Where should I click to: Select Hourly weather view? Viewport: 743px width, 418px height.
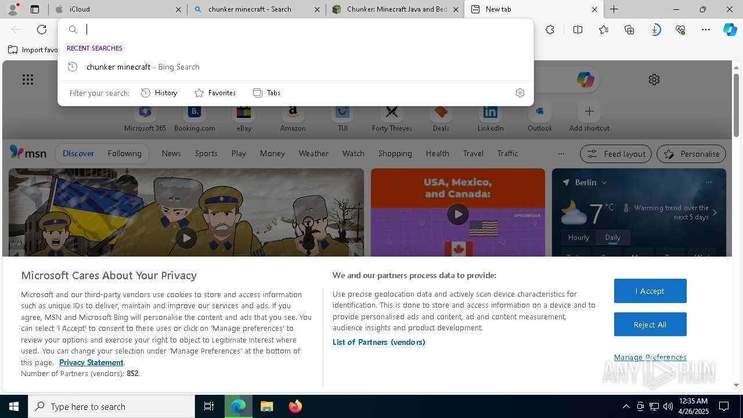point(579,237)
